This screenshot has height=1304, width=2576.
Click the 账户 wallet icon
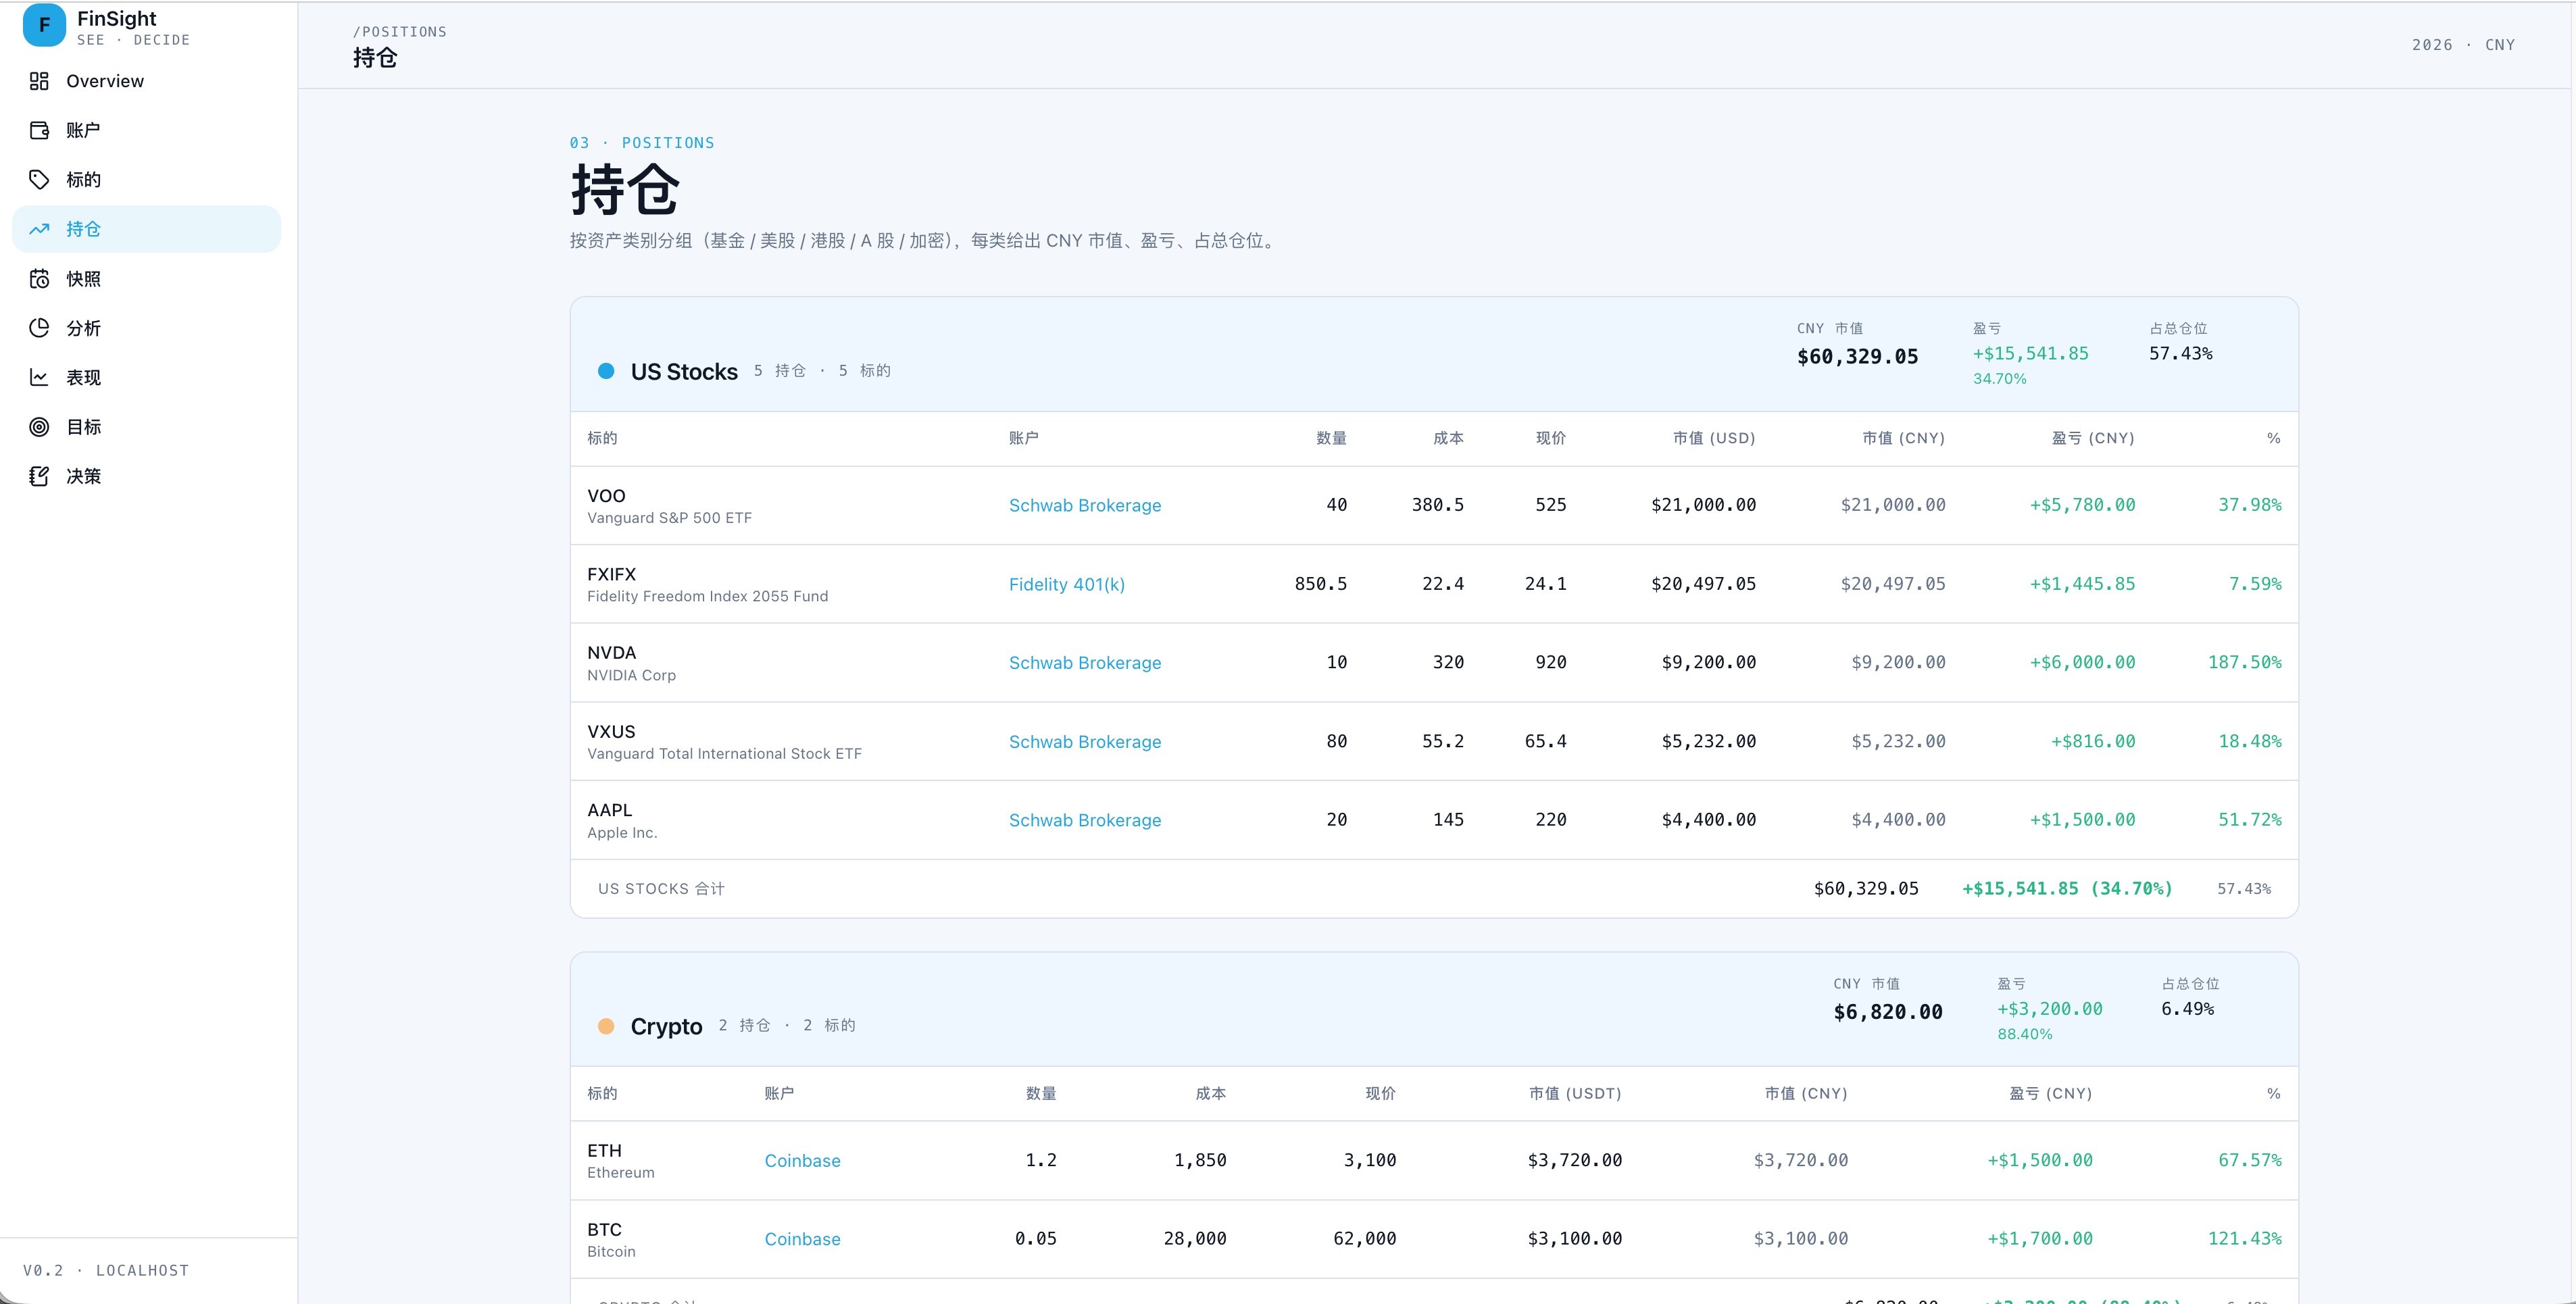click(x=39, y=130)
